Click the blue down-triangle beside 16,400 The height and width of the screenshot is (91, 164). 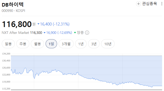click(38, 24)
